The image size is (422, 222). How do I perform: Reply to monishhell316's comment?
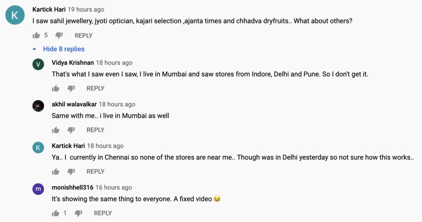(103, 213)
